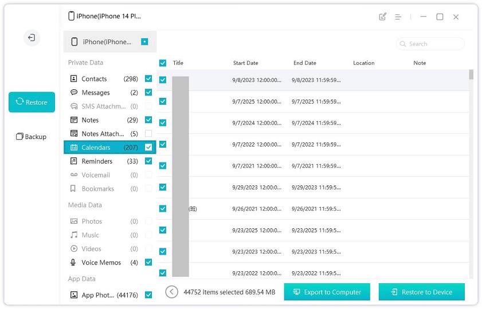Switch to the Backup tab
Viewport: 482px width, 309px height.
point(32,137)
